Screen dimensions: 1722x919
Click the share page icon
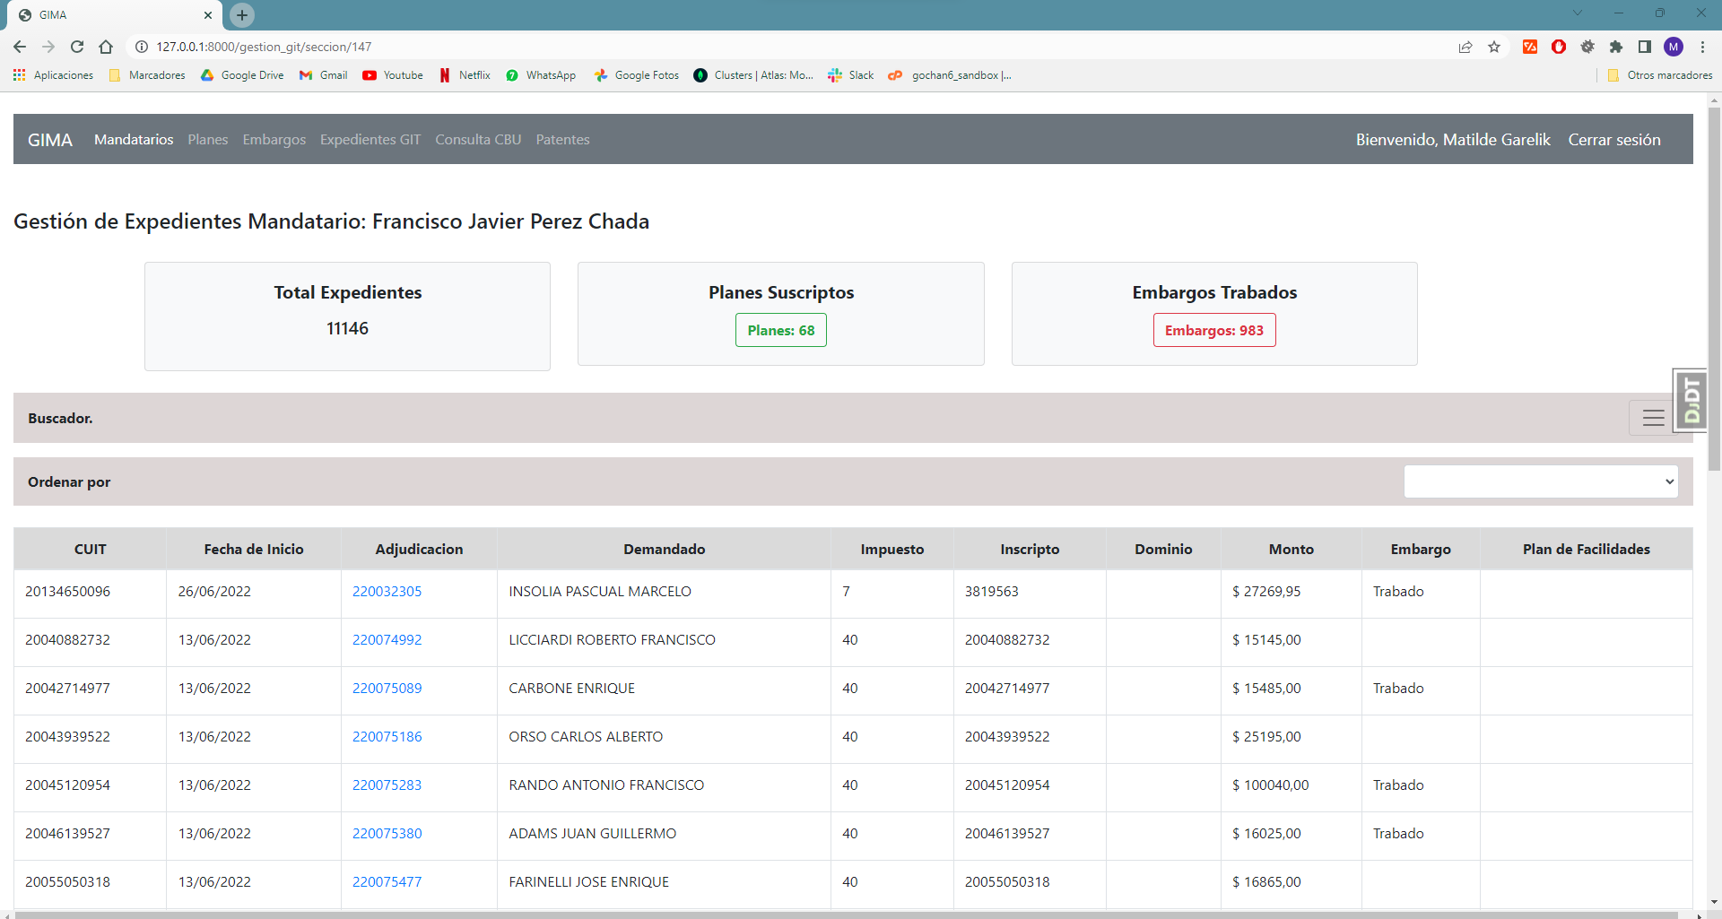pos(1465,47)
